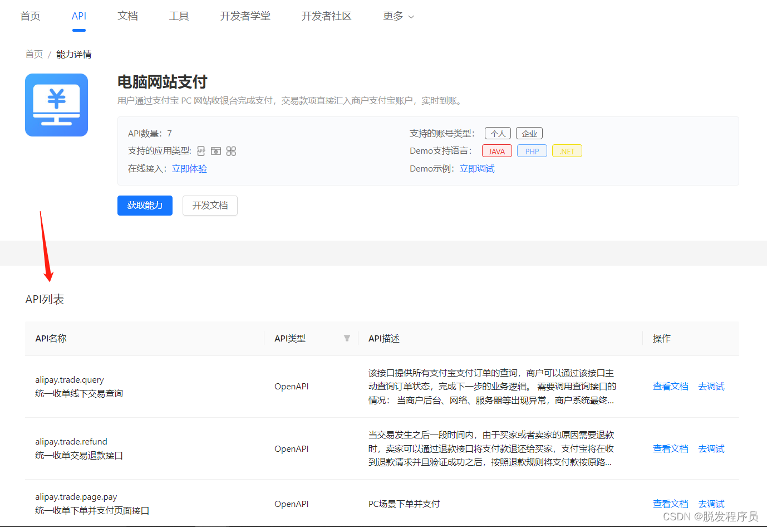Click the 个人 account type tag

coord(498,134)
